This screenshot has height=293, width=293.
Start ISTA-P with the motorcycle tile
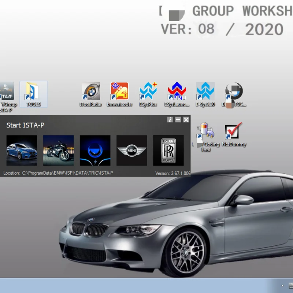click(x=58, y=151)
